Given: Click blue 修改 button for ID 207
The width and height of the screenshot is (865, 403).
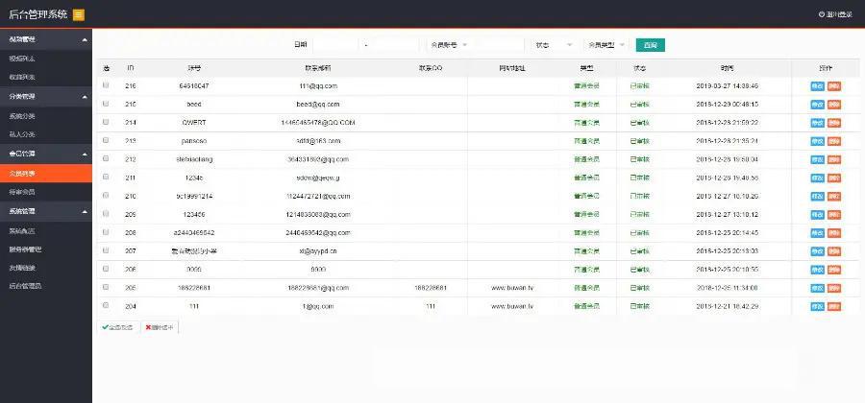Looking at the screenshot, I should click(x=818, y=251).
